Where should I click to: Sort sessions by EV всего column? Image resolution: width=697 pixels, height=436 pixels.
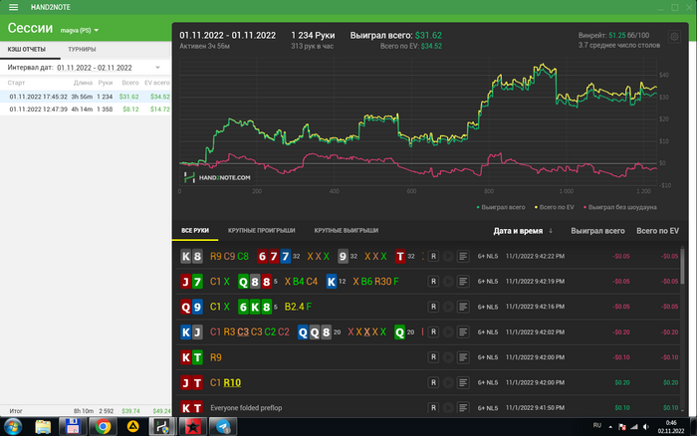[157, 83]
